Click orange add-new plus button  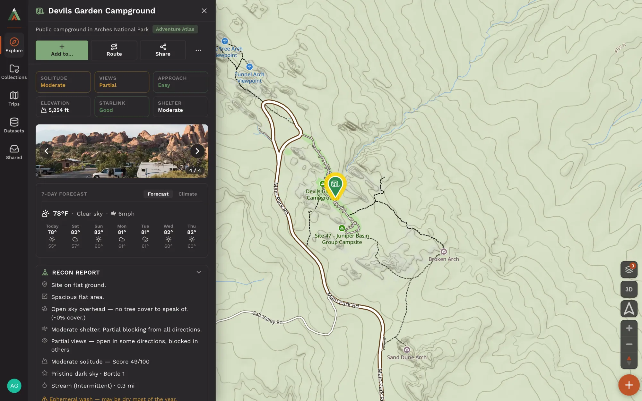click(629, 385)
